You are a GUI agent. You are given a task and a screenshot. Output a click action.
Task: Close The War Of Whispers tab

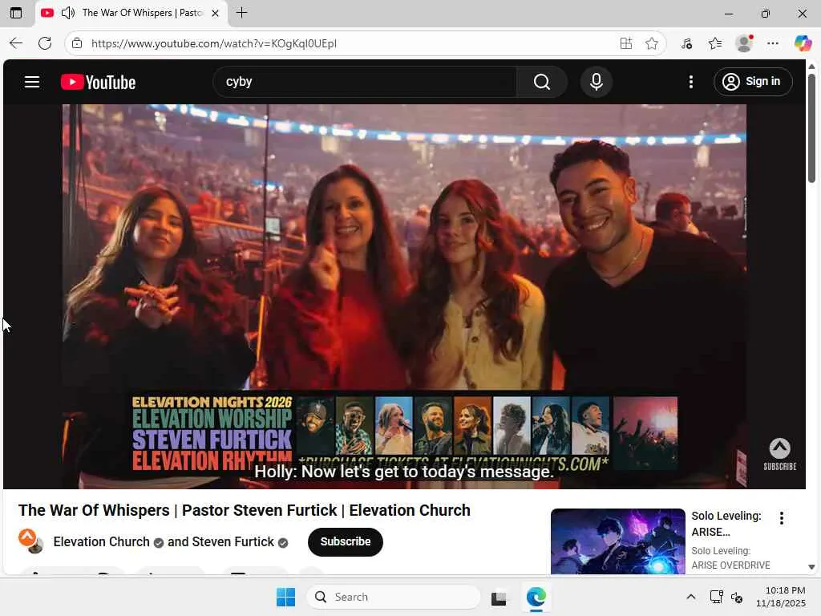coord(215,13)
